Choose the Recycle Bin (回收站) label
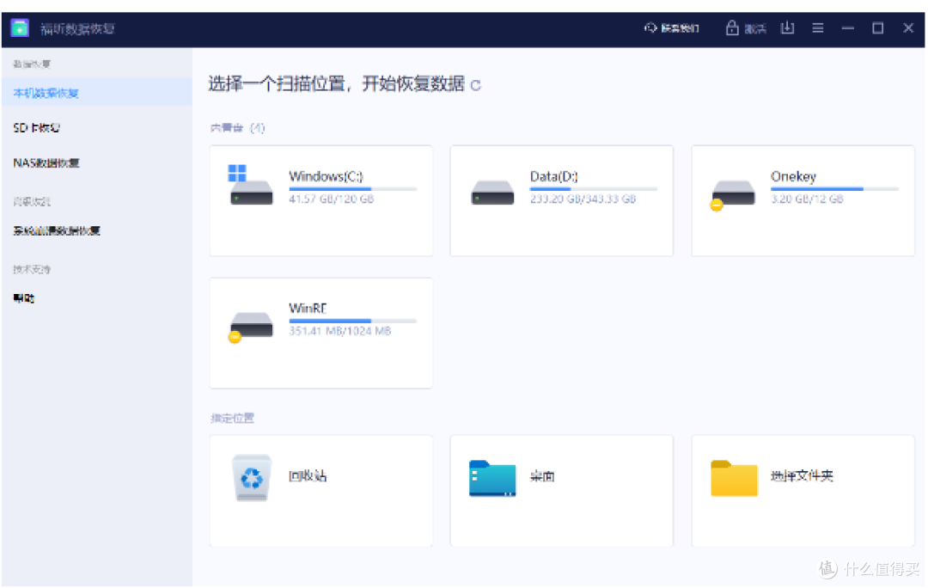The width and height of the screenshot is (928, 588). pos(307,476)
